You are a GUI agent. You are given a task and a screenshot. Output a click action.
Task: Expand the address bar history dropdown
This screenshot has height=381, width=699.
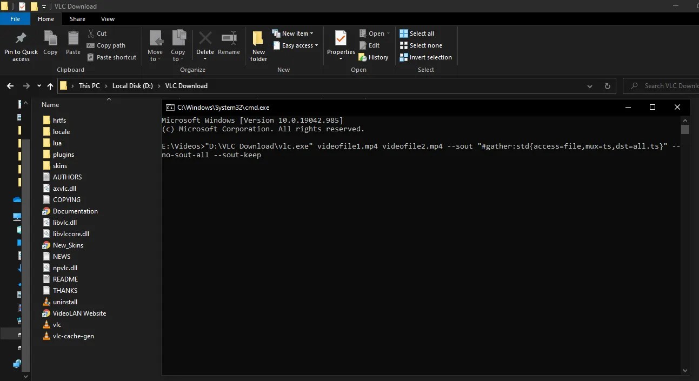tap(590, 86)
